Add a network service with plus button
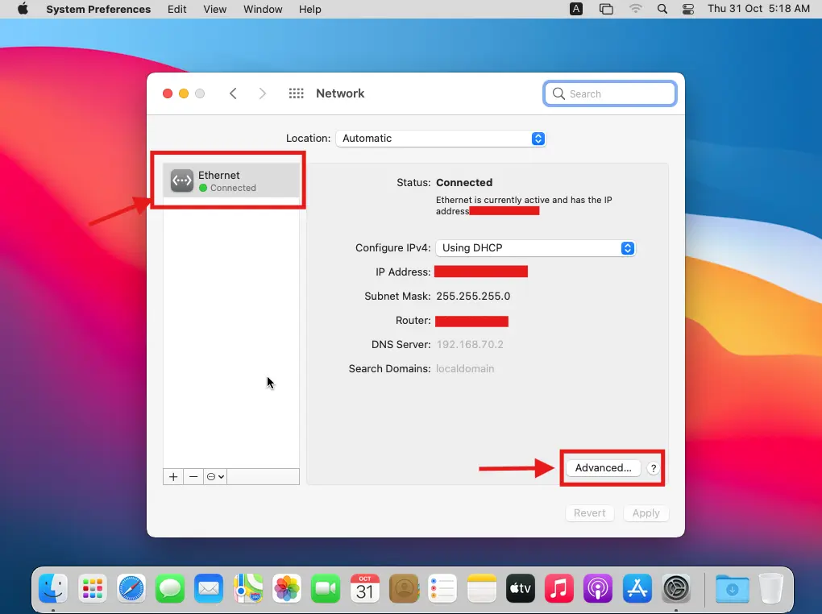Screen dimensions: 822x614 coord(173,477)
